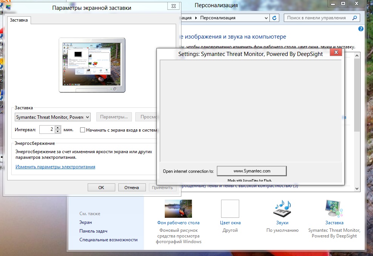Click the Персонализация breadcrumb in address bar
The height and width of the screenshot is (256, 373).
click(x=218, y=18)
